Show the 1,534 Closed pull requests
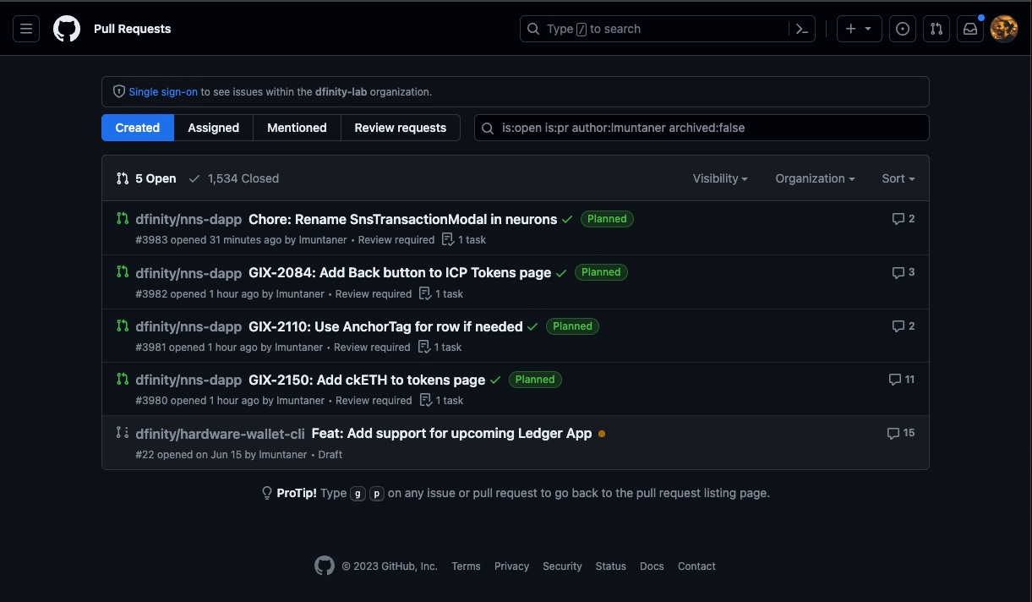 click(233, 178)
